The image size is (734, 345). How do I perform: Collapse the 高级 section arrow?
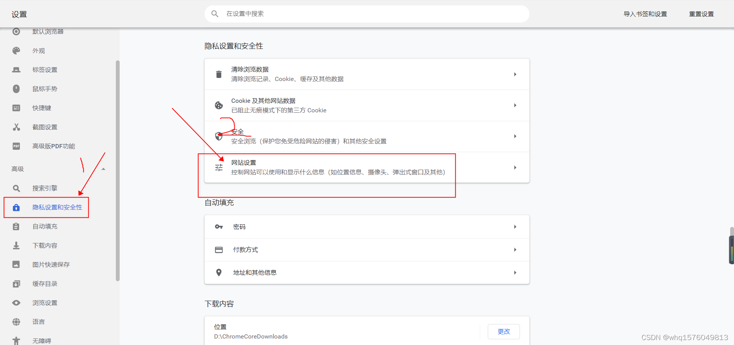coord(103,169)
